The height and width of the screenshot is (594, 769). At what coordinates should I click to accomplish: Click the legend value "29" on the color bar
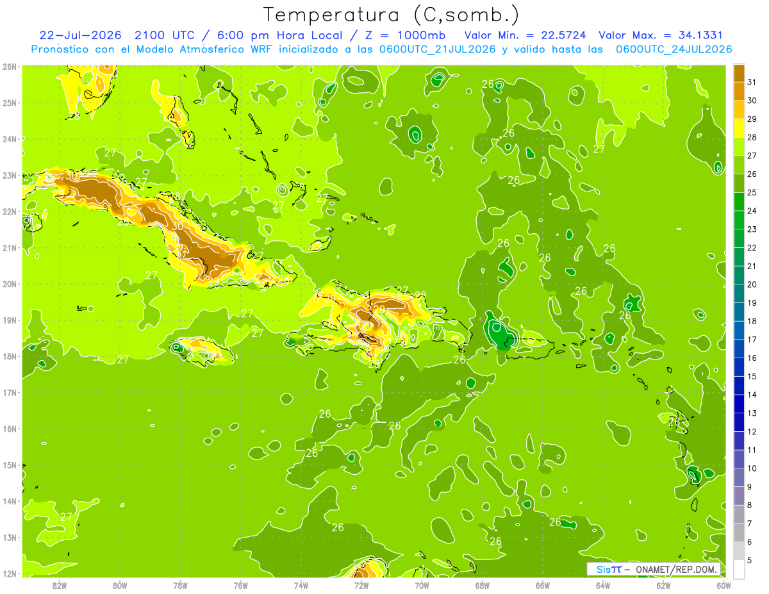tap(752, 119)
